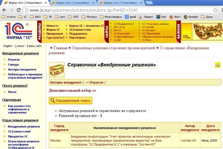This screenshot has height=149, width=223.
Task: Click the printer icon beside the heading
Action: [217, 65]
